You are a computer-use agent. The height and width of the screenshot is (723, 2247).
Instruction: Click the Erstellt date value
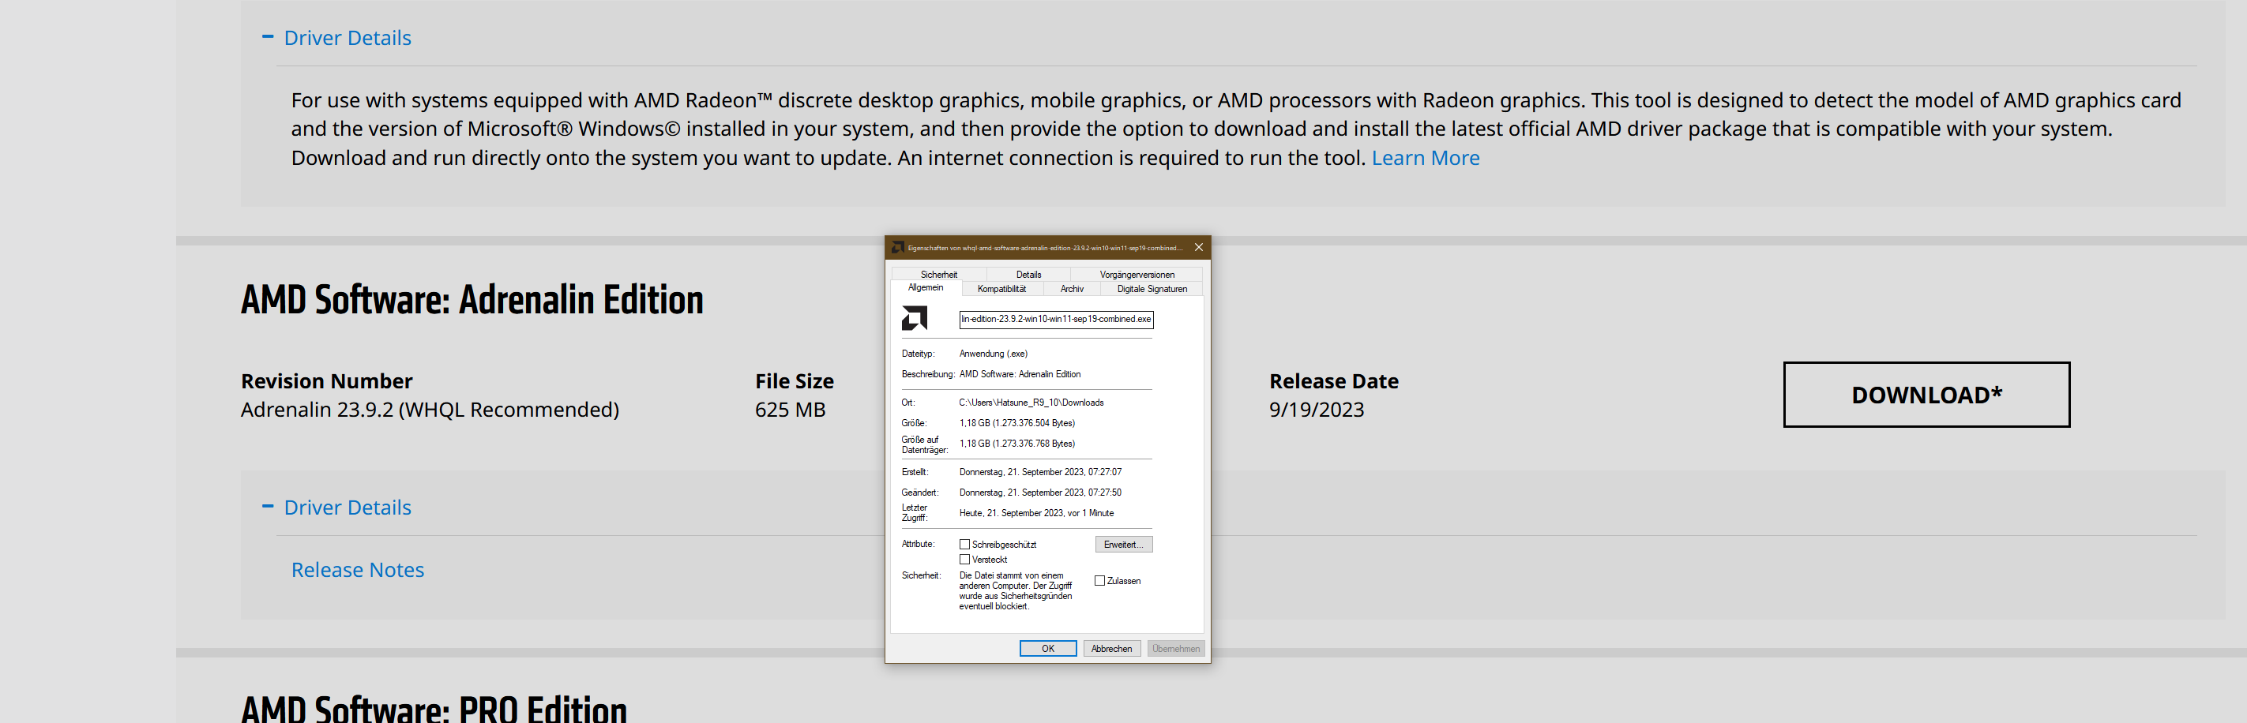(1041, 472)
